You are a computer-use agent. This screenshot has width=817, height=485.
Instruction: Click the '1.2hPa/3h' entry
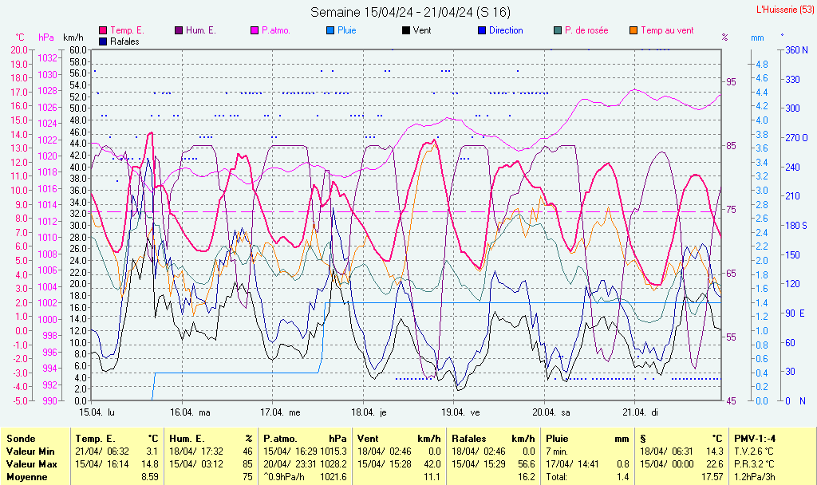point(755,477)
